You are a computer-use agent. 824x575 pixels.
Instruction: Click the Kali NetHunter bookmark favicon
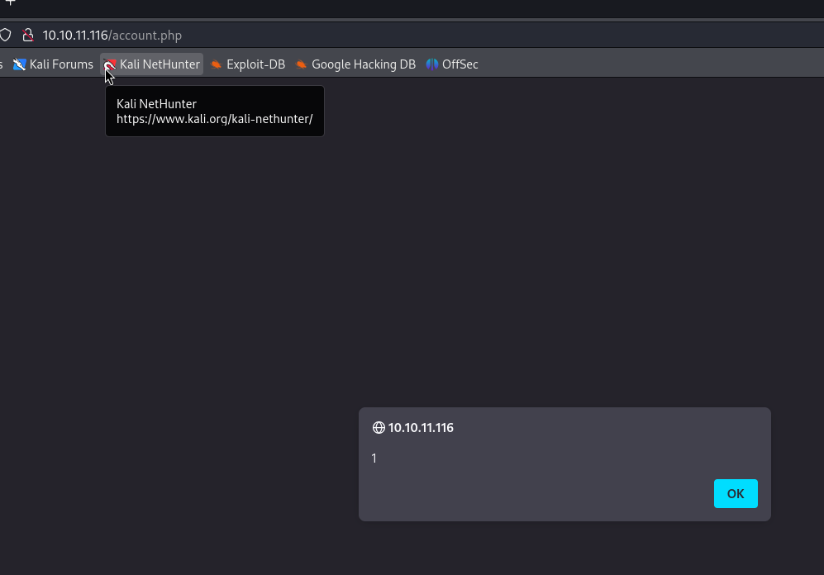tap(110, 64)
